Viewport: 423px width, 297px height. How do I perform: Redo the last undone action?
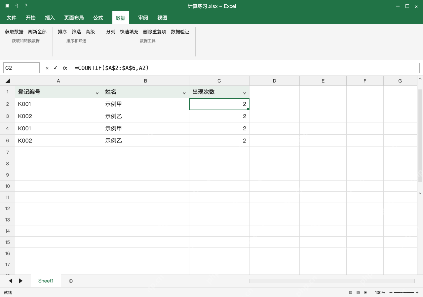(x=26, y=6)
